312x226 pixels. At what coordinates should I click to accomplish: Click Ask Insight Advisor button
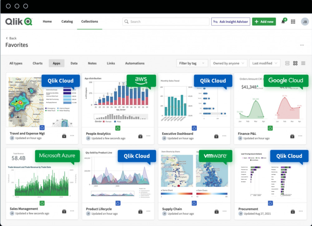pyautogui.click(x=231, y=22)
